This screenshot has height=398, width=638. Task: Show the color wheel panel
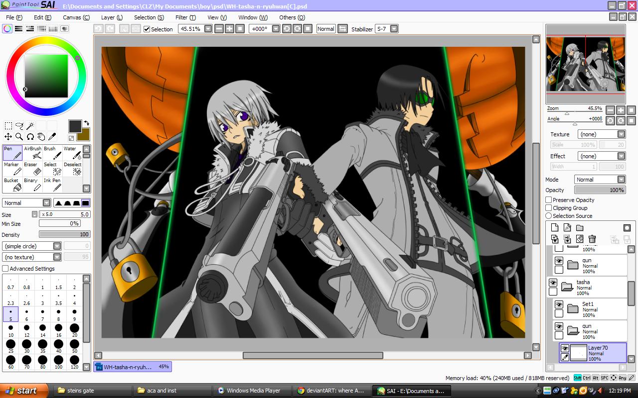(x=7, y=29)
